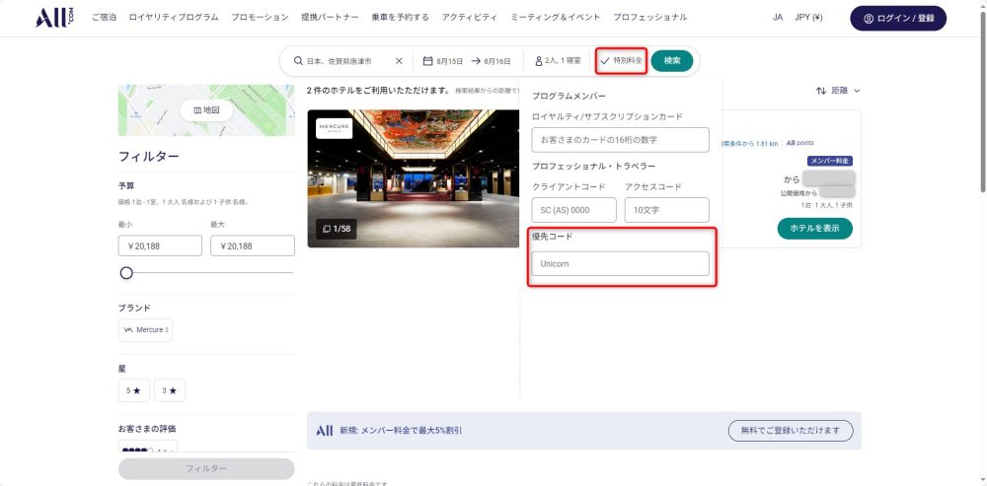Open the ロイヤリティプログラム menu
987x486 pixels.
click(174, 18)
